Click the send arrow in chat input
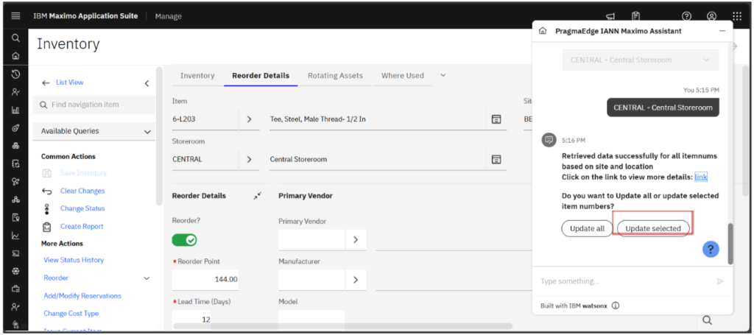The height and width of the screenshot is (335, 754). pyautogui.click(x=720, y=281)
